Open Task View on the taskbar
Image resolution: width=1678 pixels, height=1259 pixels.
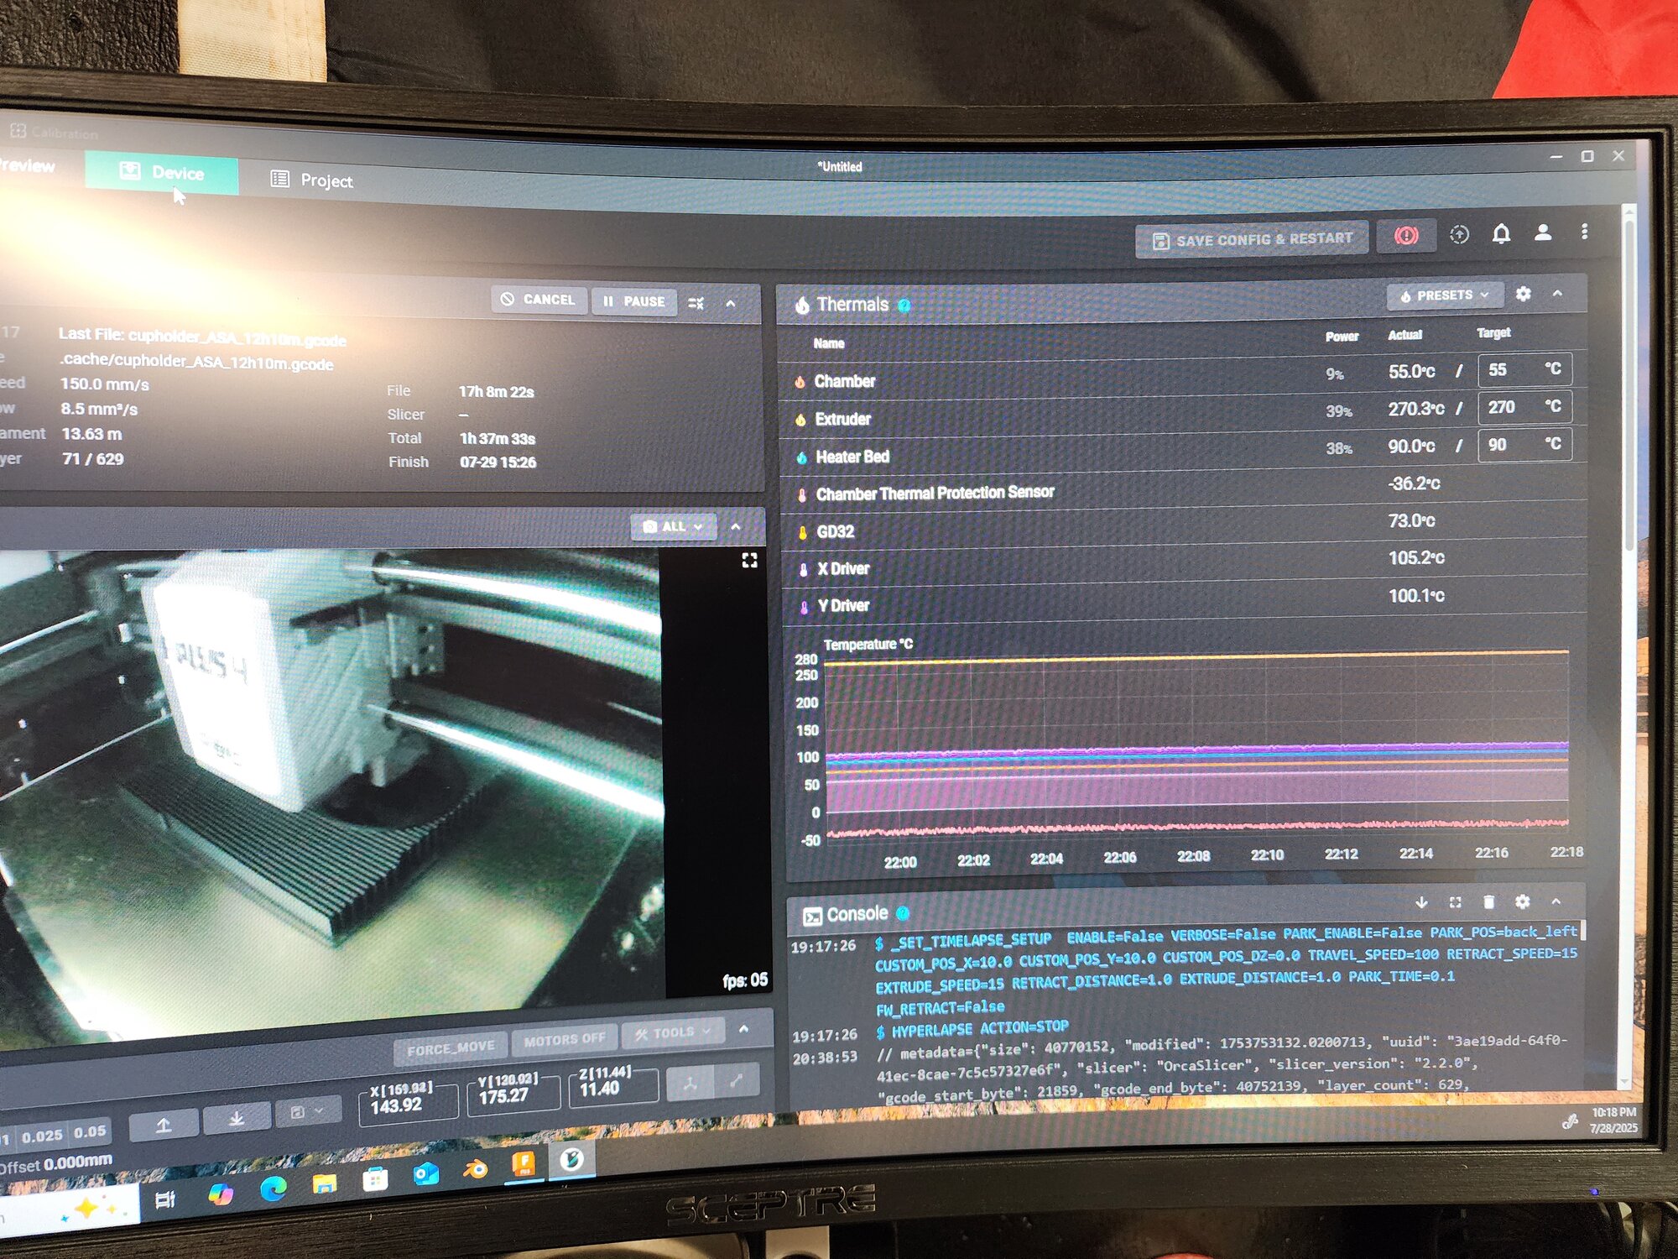[x=165, y=1199]
